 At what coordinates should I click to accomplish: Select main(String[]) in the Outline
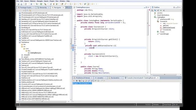coord(164,34)
